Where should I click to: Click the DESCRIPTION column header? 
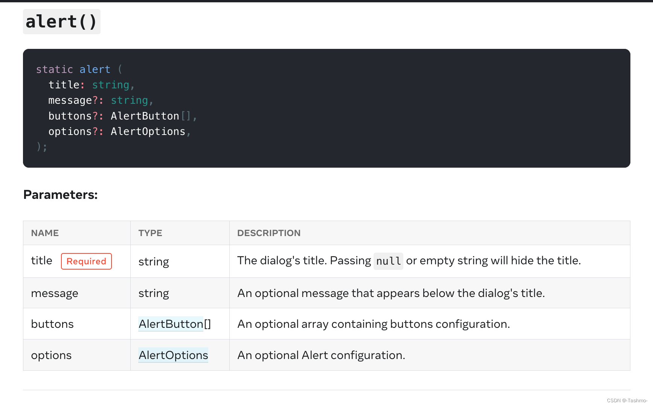[269, 233]
